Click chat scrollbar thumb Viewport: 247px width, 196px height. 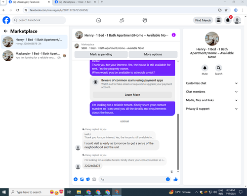178,142
